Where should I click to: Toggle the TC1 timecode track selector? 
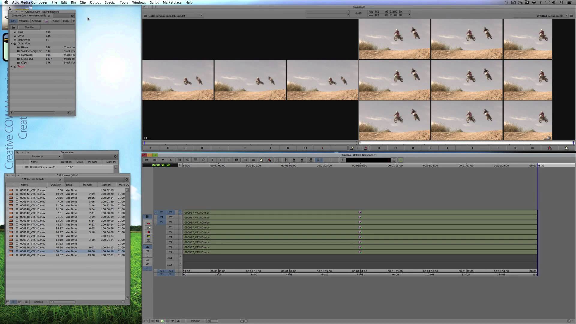[x=171, y=271]
